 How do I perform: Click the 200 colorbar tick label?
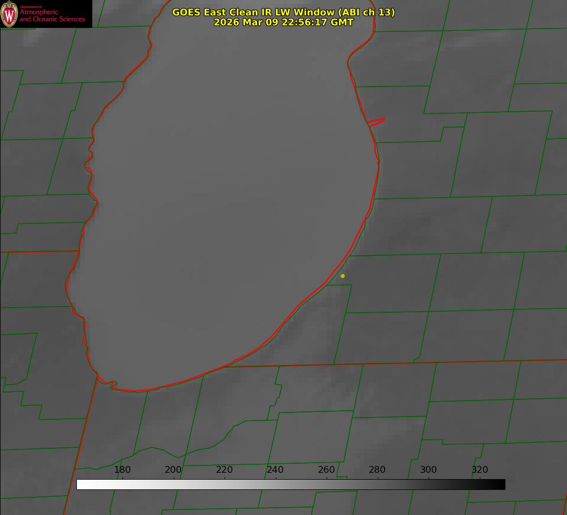173,470
